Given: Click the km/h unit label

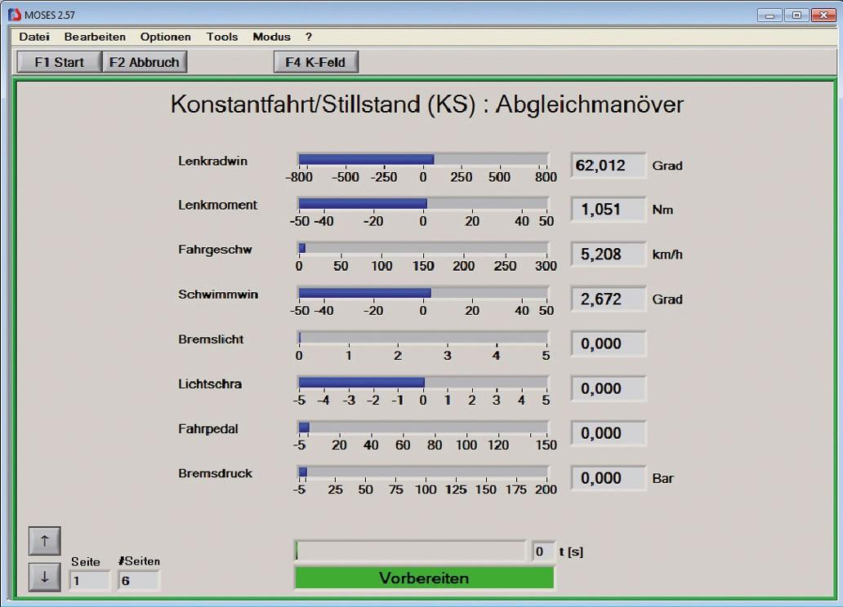Looking at the screenshot, I should (x=667, y=255).
